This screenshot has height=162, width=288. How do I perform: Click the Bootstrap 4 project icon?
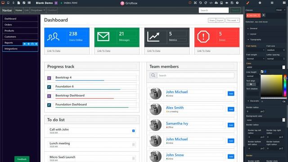pos(49,78)
